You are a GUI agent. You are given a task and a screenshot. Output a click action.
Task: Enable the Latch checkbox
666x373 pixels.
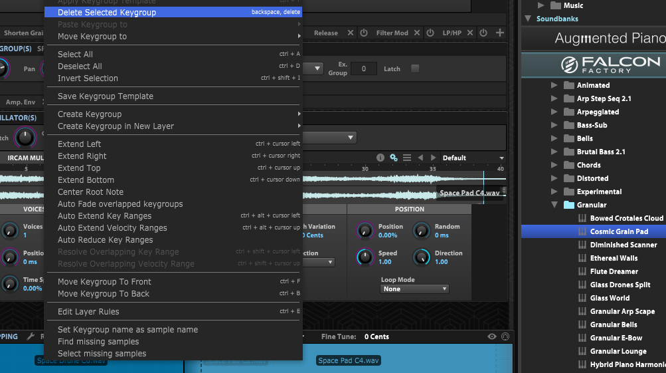coord(415,68)
